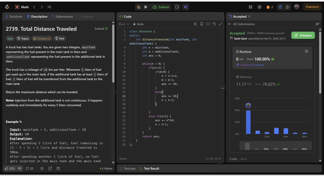Like the problem with thumbs up
Viewport: 324px width, 176px height.
pyautogui.click(x=10, y=168)
